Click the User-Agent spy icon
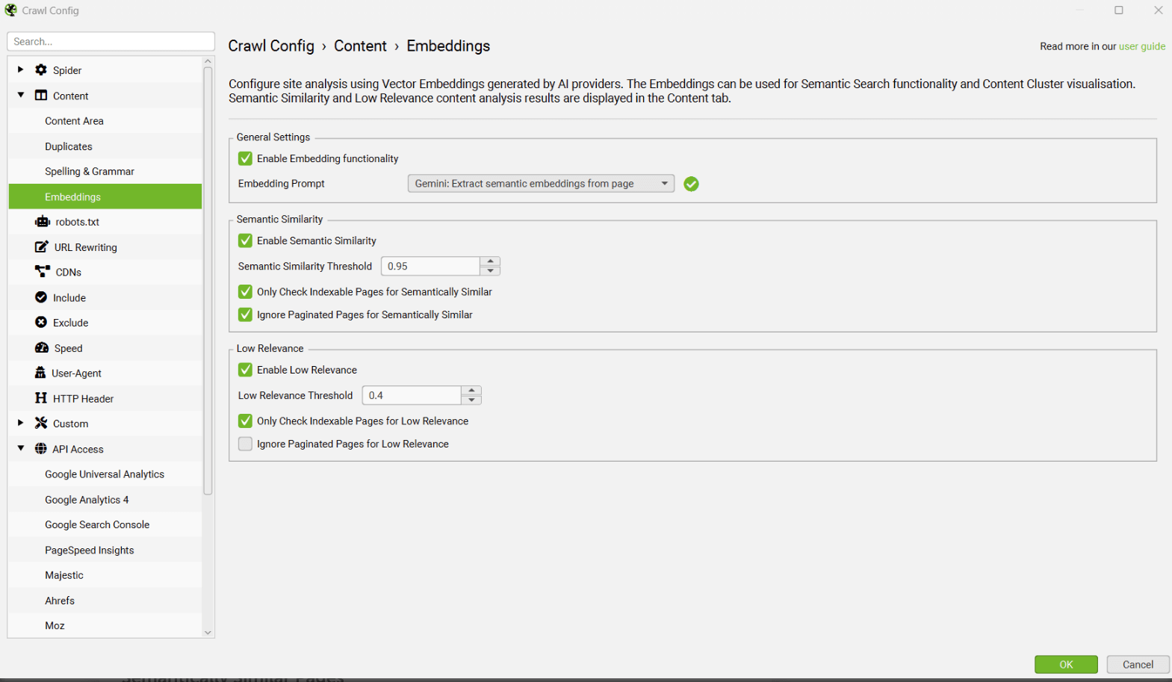This screenshot has width=1172, height=682. (40, 373)
